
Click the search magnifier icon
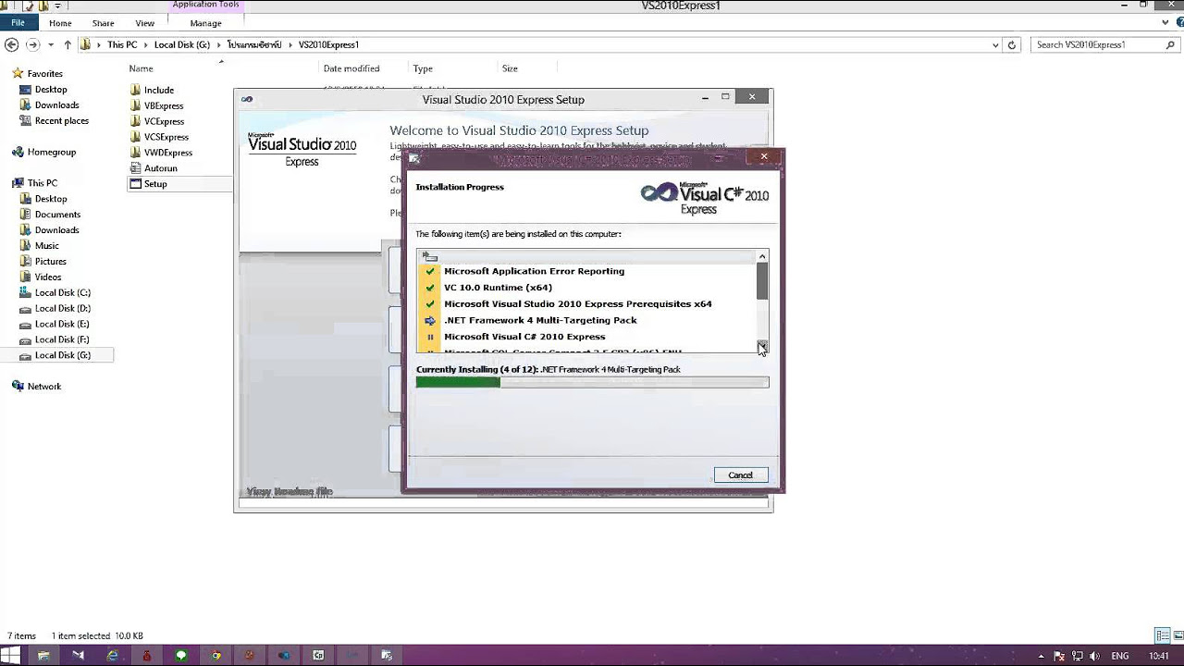1170,44
